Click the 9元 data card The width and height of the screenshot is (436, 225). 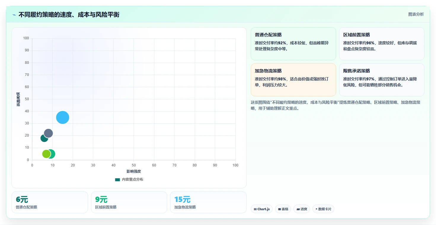129,202
